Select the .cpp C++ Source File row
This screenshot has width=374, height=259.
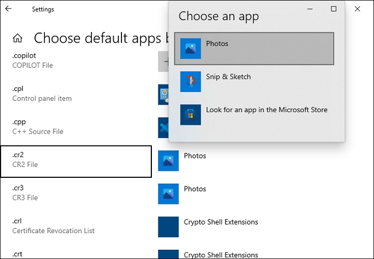pyautogui.click(x=76, y=127)
